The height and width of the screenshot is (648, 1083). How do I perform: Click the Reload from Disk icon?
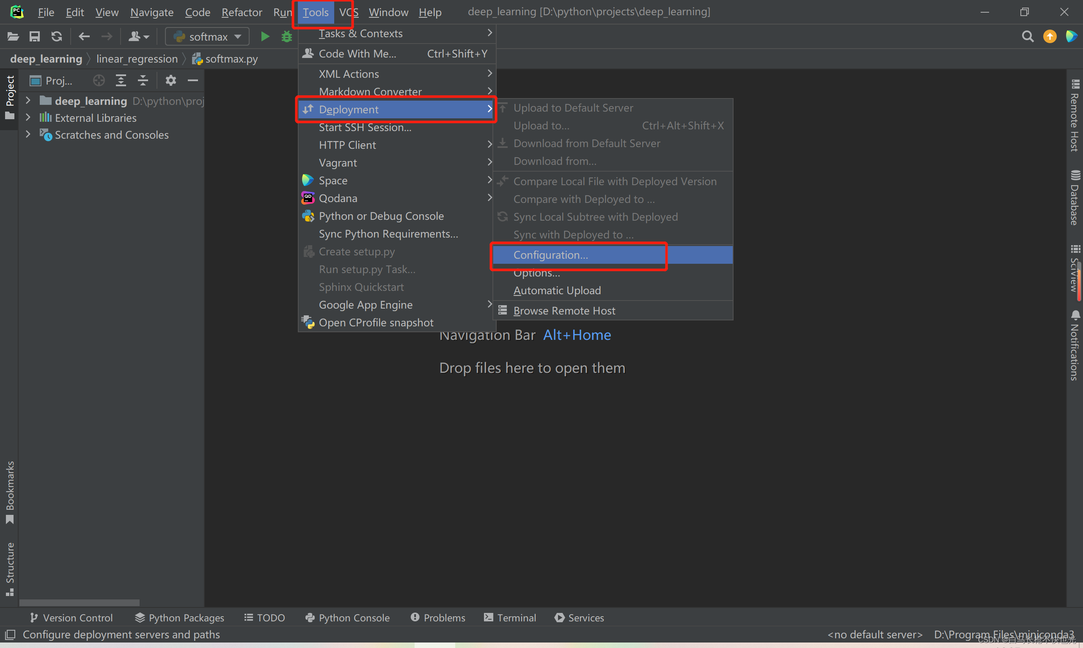pyautogui.click(x=56, y=36)
